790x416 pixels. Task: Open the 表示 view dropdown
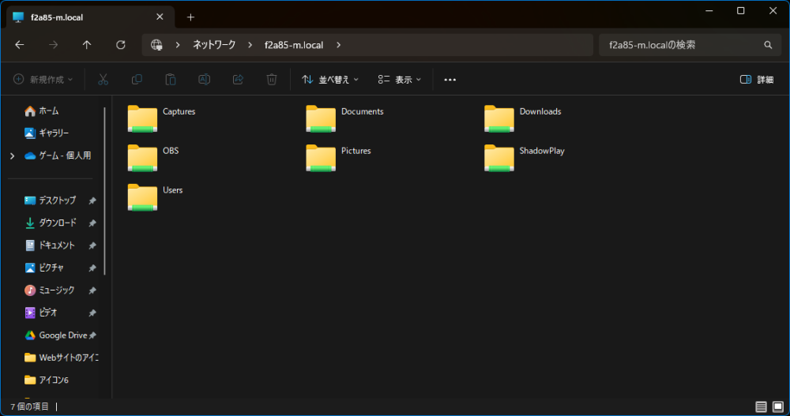400,80
